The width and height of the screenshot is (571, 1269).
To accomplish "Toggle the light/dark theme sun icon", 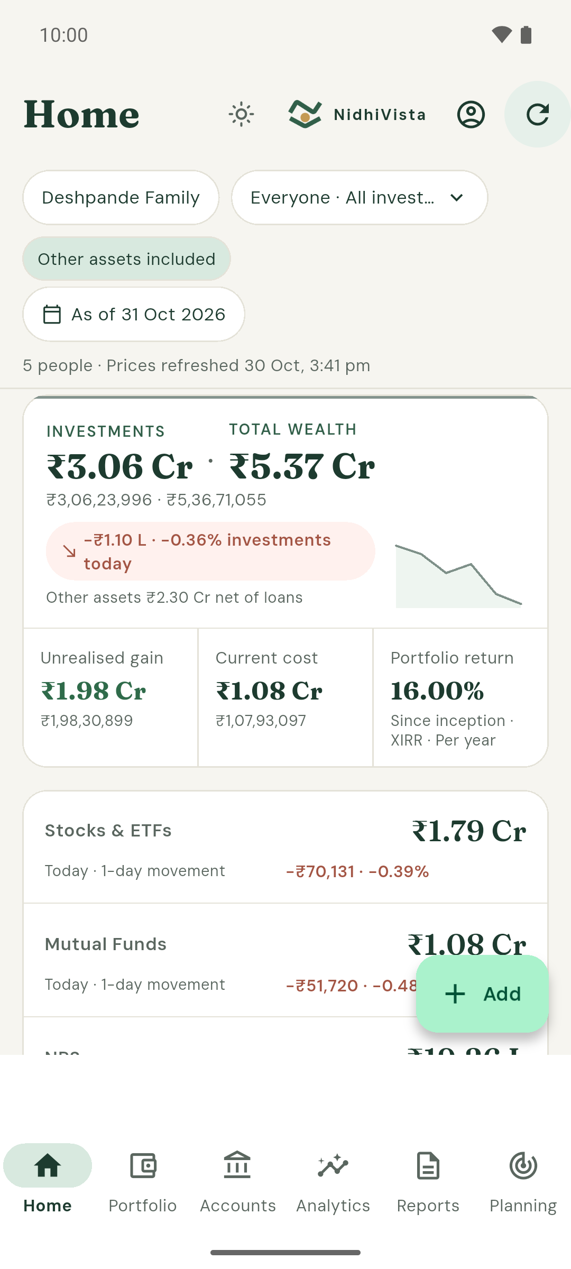I will (x=242, y=114).
